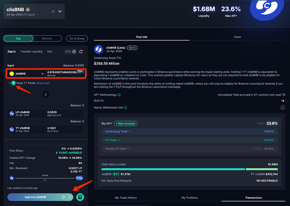Click the favorite star icon beside clisBNB
Image resolution: width=290 pixels, height=206 pixels.
53,11
